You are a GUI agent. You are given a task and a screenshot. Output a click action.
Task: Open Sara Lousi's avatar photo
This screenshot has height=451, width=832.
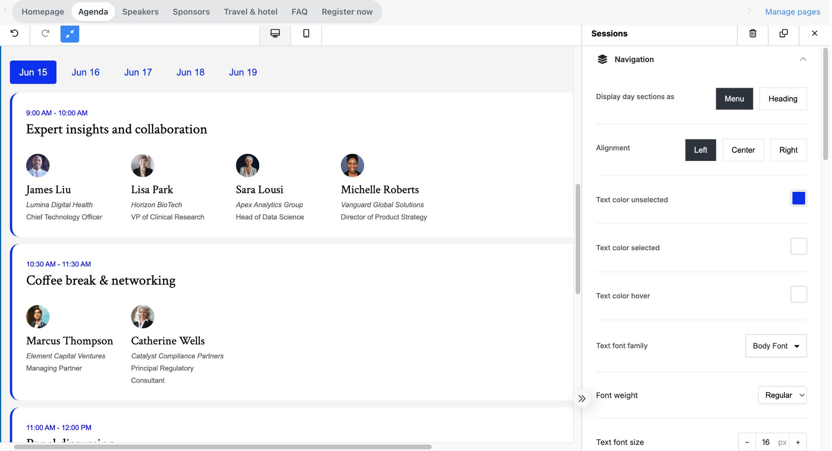247,165
